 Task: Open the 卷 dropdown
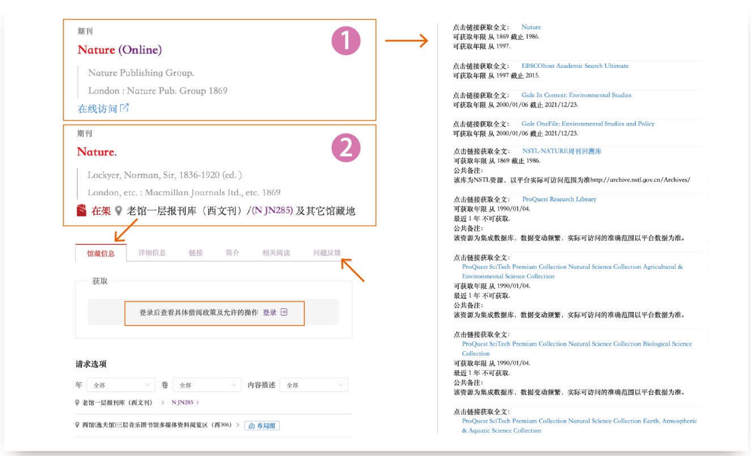pos(207,385)
